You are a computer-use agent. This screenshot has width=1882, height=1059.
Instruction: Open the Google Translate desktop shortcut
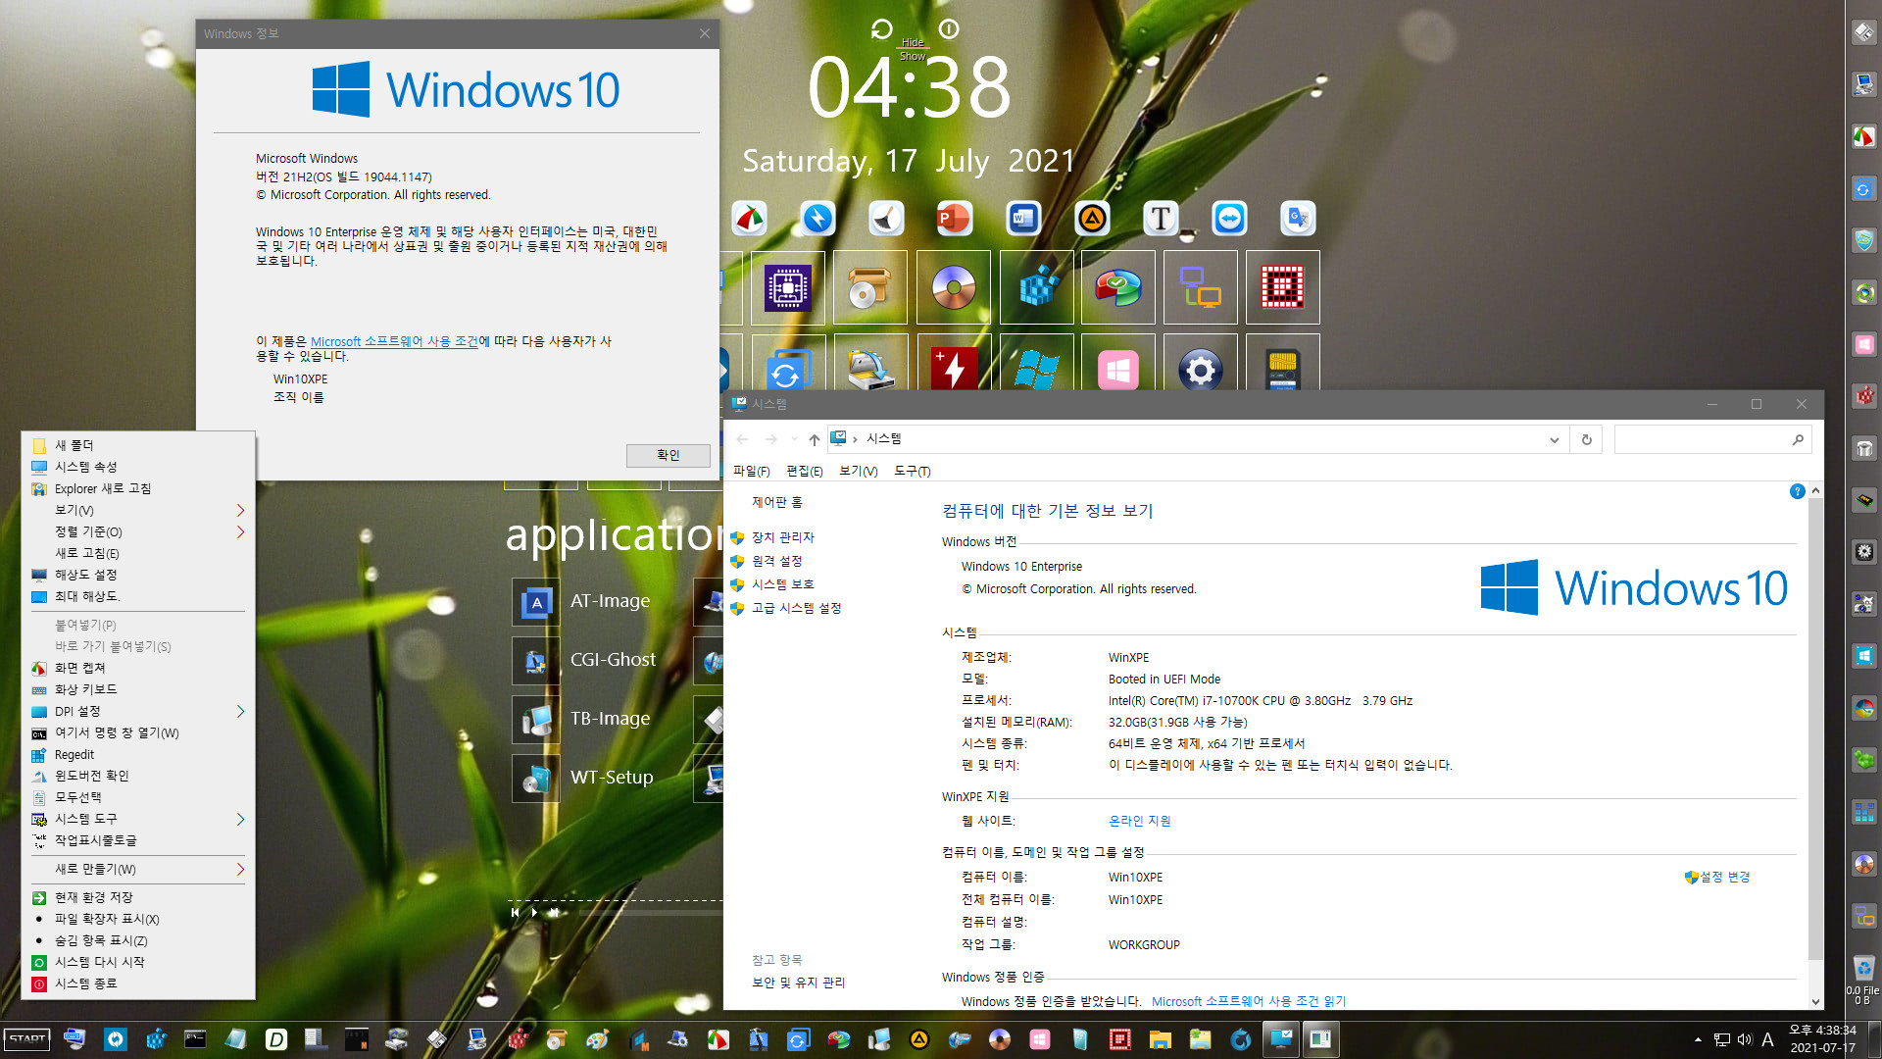tap(1298, 218)
